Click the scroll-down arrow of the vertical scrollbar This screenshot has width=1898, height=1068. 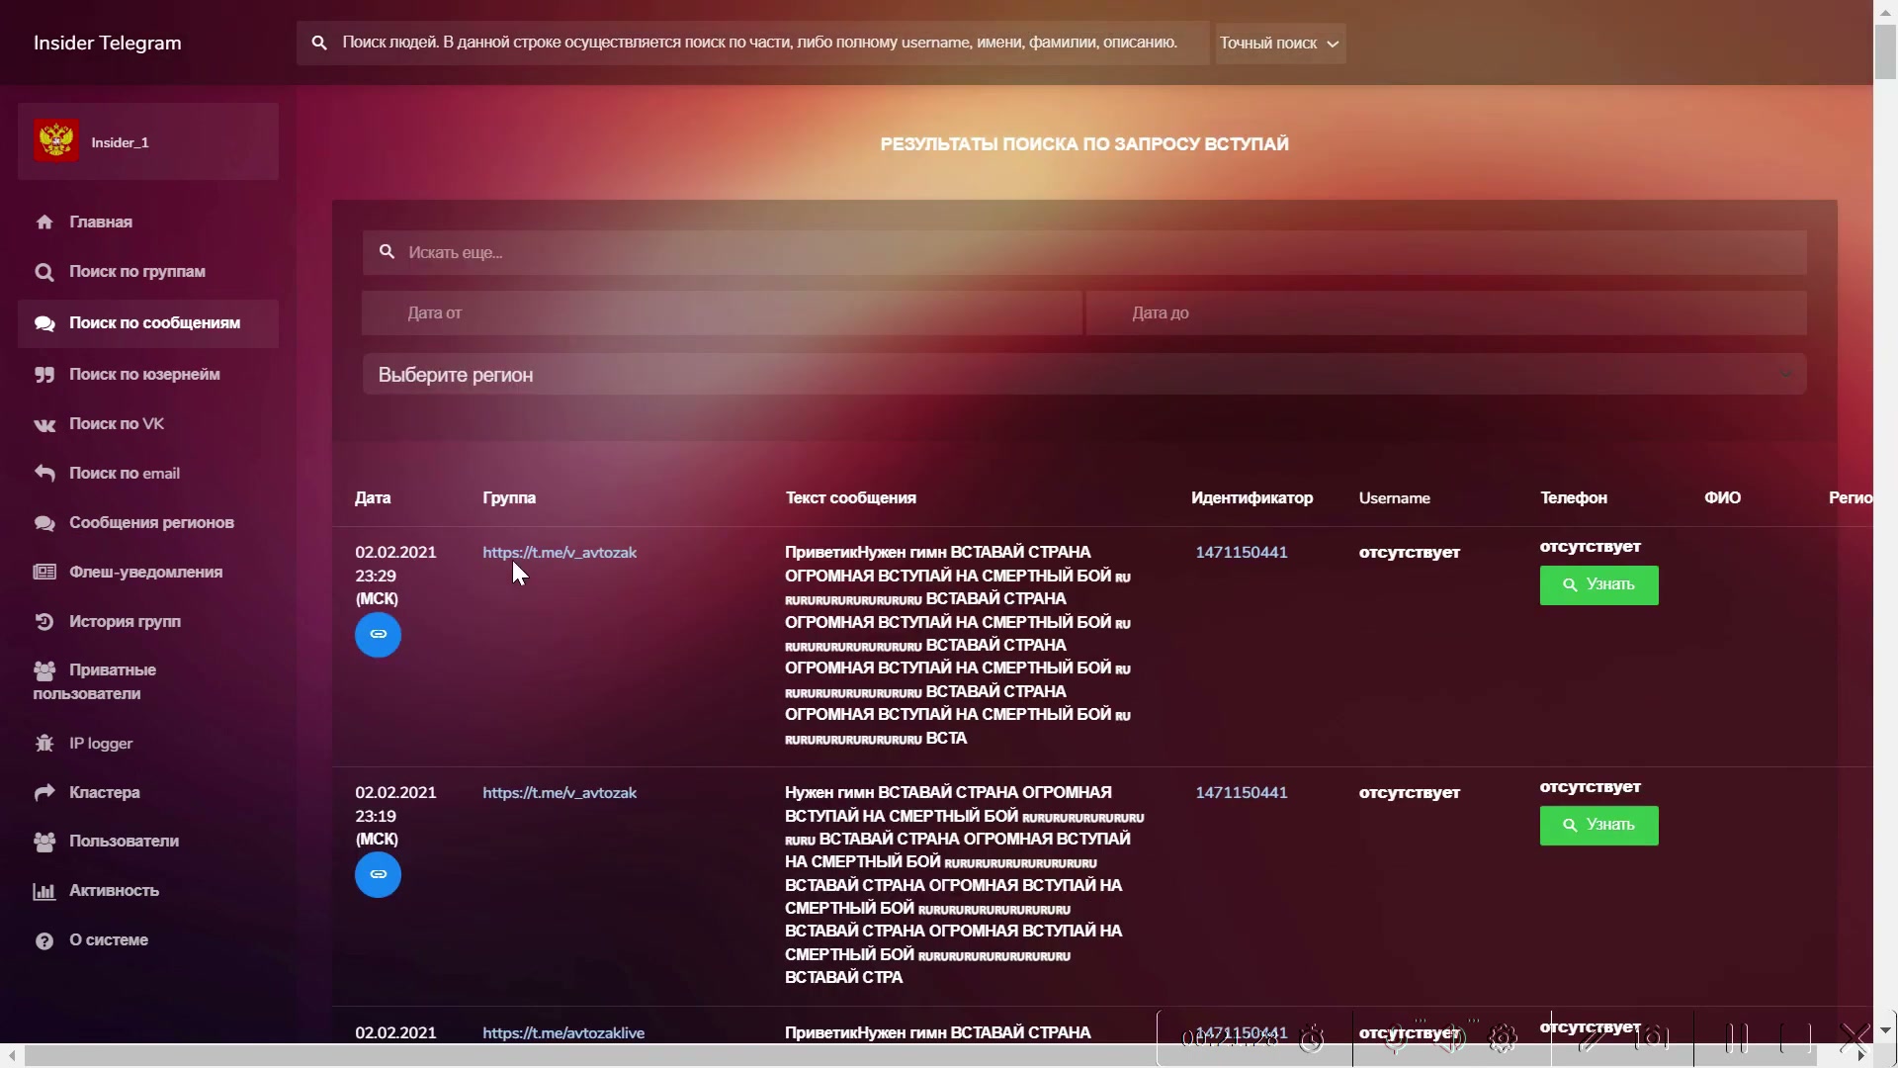click(1885, 1029)
